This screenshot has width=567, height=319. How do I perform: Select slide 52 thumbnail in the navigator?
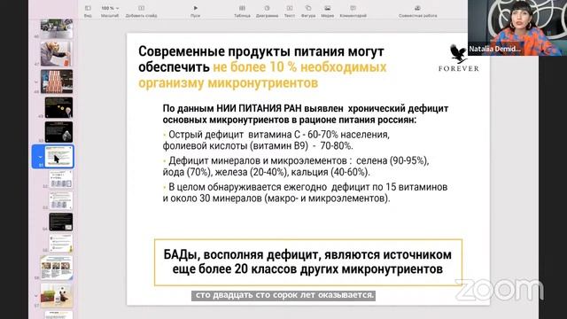[x=61, y=179]
